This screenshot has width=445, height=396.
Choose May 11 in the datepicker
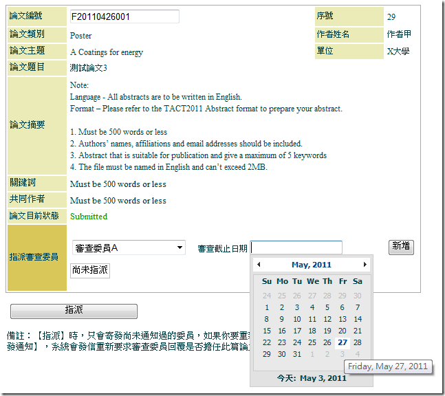pyautogui.click(x=312, y=319)
